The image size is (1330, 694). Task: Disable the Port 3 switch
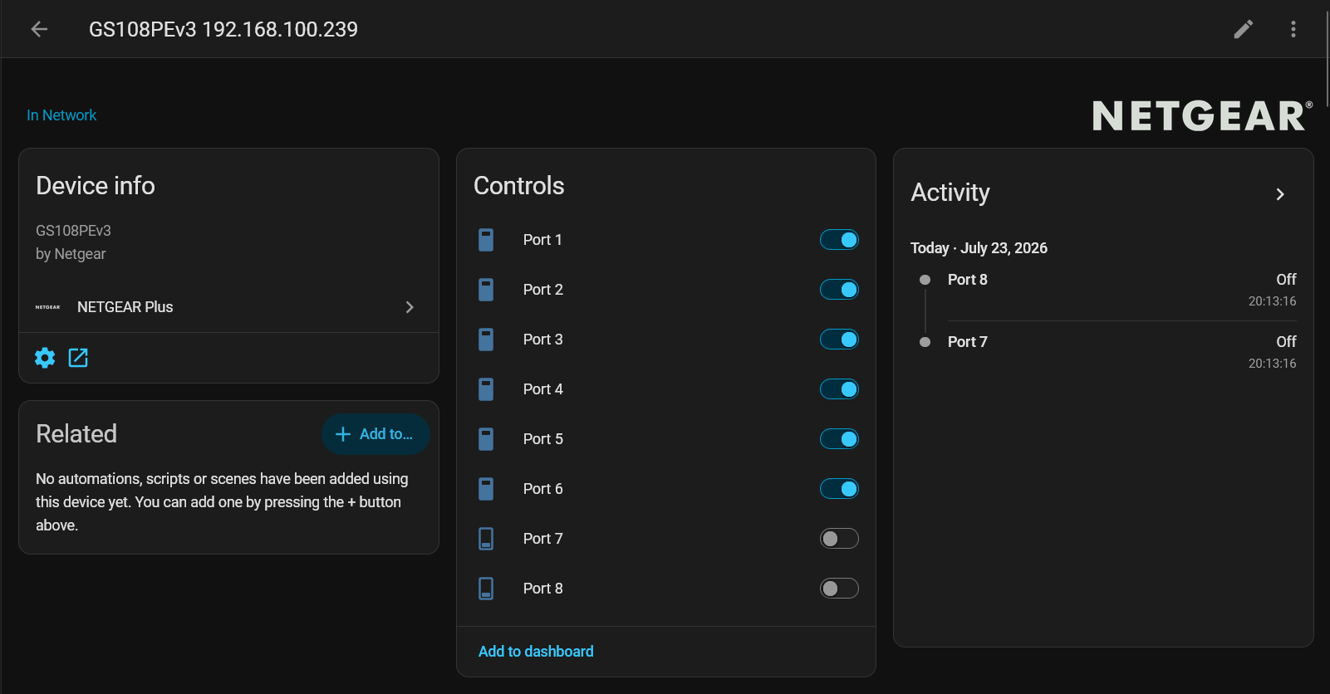pos(839,340)
